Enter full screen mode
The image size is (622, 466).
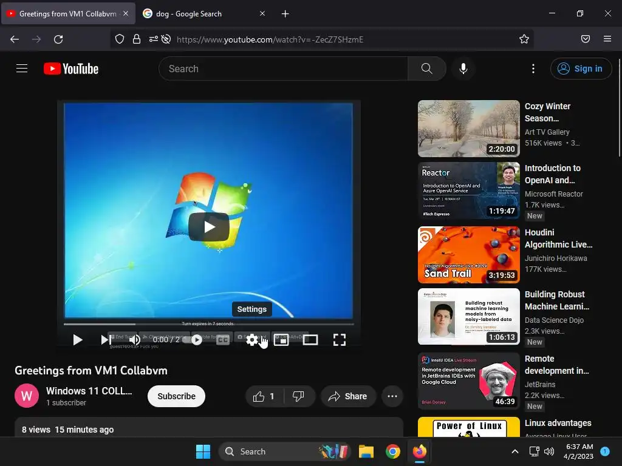click(x=339, y=340)
